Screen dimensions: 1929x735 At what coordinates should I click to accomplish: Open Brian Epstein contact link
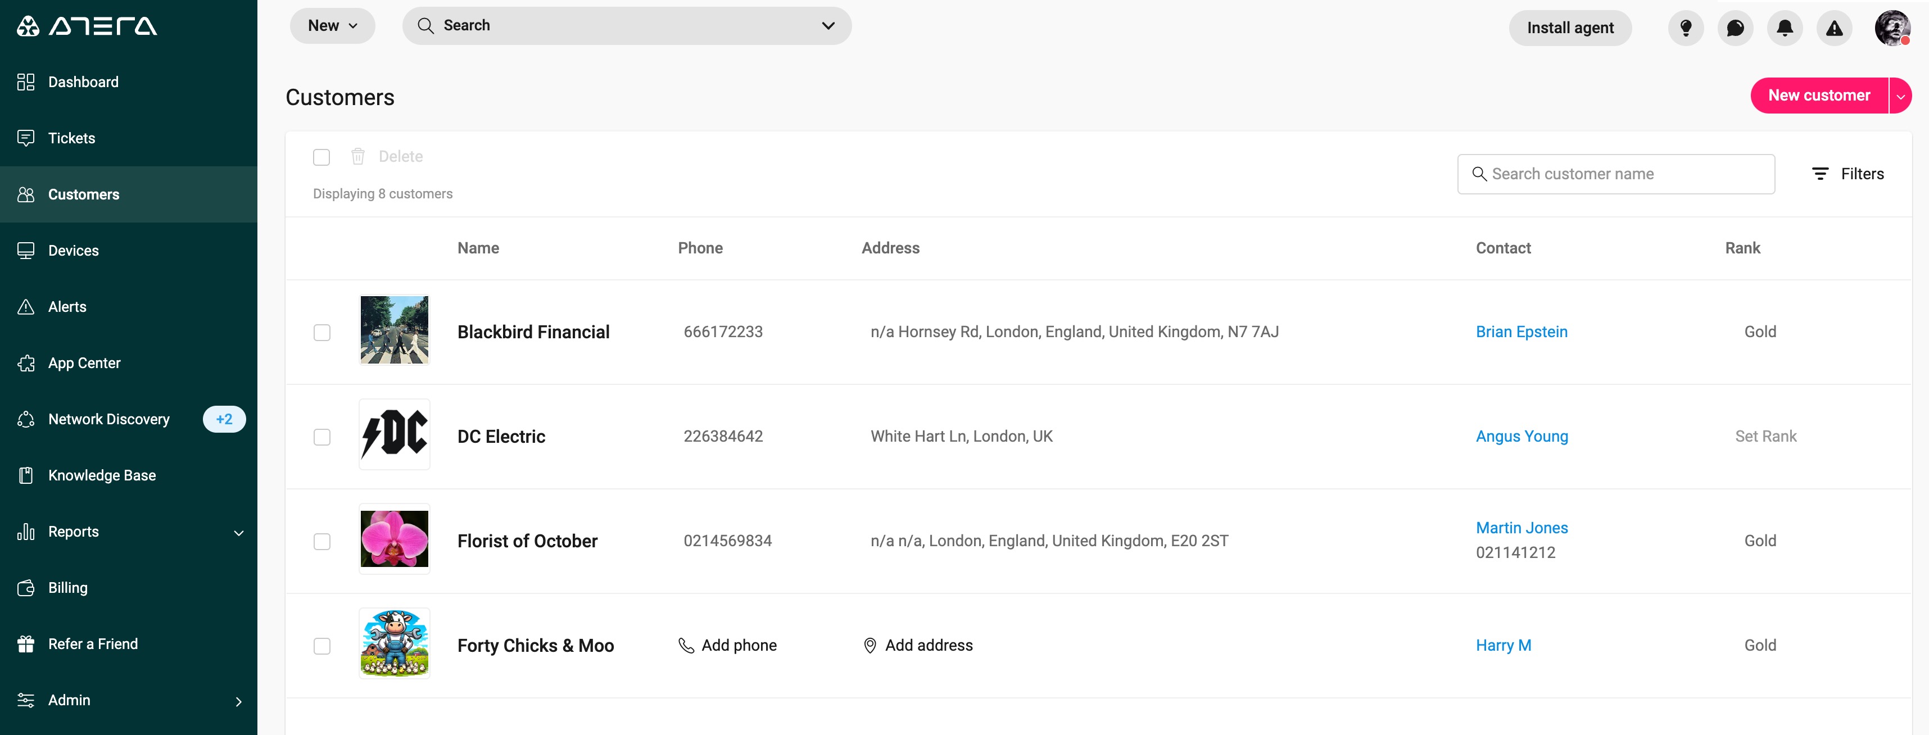[1521, 332]
